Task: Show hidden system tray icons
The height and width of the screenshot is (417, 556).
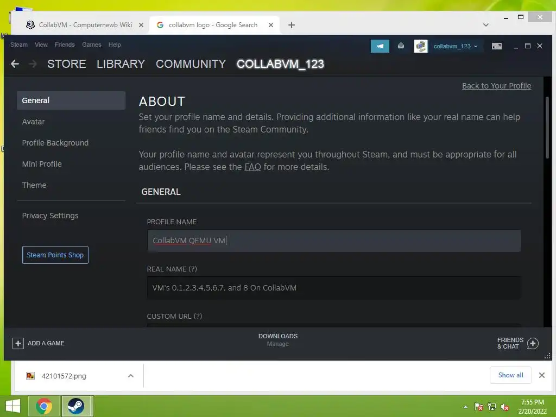Action: tap(465, 407)
